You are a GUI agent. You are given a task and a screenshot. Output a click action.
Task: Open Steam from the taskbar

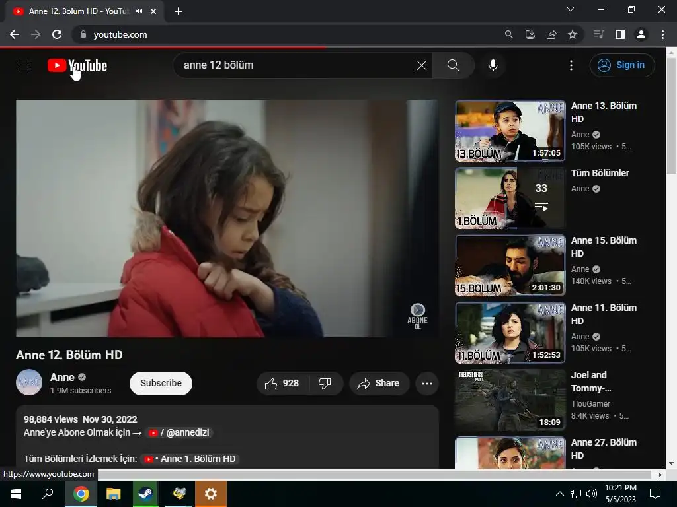[x=145, y=494]
